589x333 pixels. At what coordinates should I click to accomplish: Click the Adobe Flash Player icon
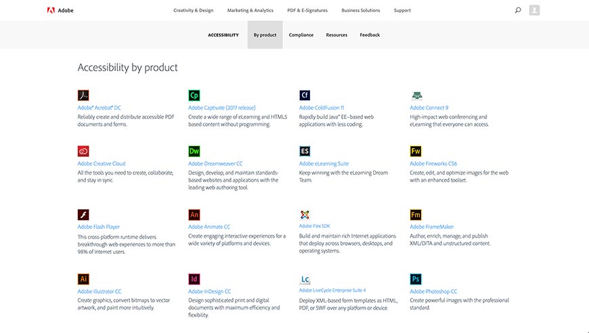[83, 215]
